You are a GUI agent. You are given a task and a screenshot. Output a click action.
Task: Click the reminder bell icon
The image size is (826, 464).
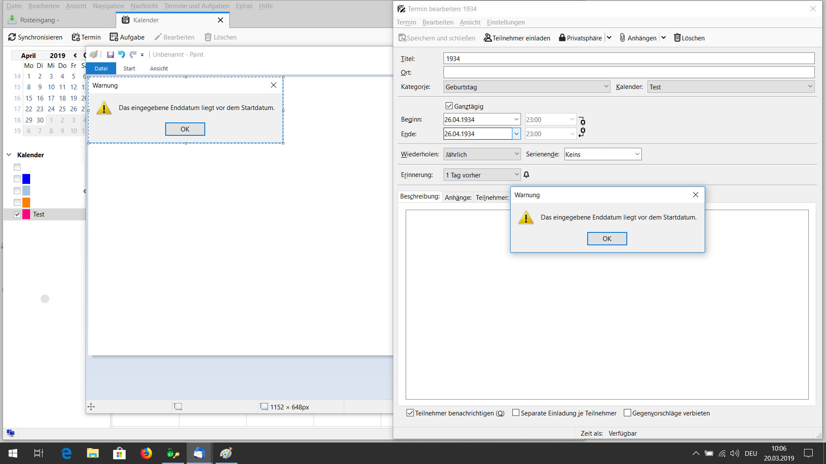click(526, 175)
